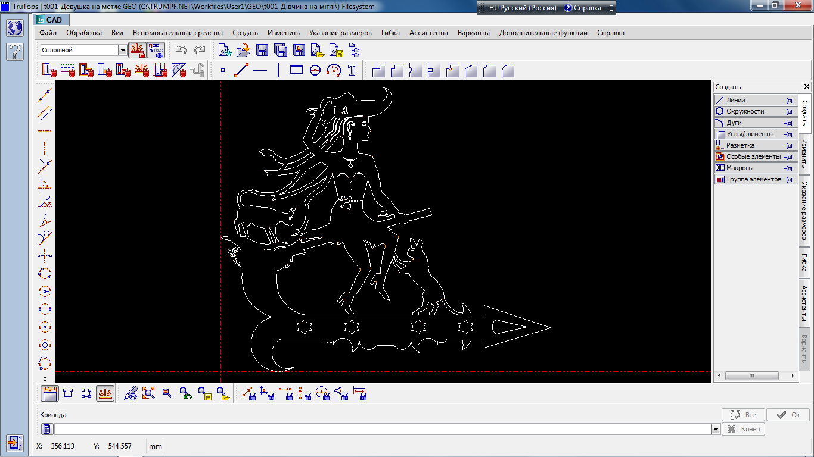Click the Конец button
This screenshot has width=814, height=457.
tap(743, 429)
